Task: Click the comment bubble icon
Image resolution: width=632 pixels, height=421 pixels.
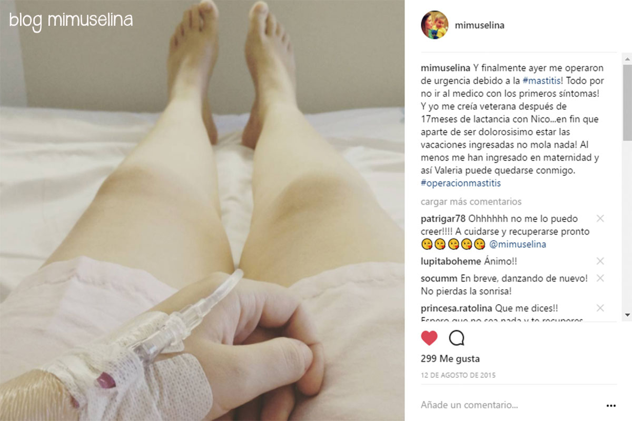Action: tap(457, 338)
